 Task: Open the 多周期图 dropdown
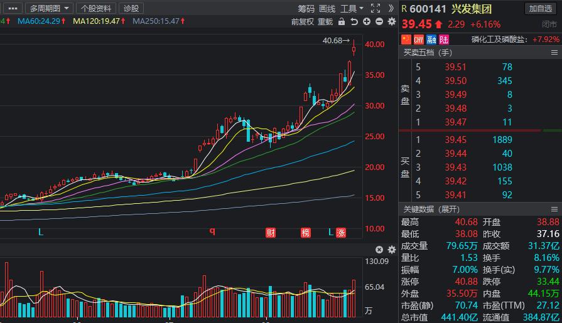[x=49, y=8]
